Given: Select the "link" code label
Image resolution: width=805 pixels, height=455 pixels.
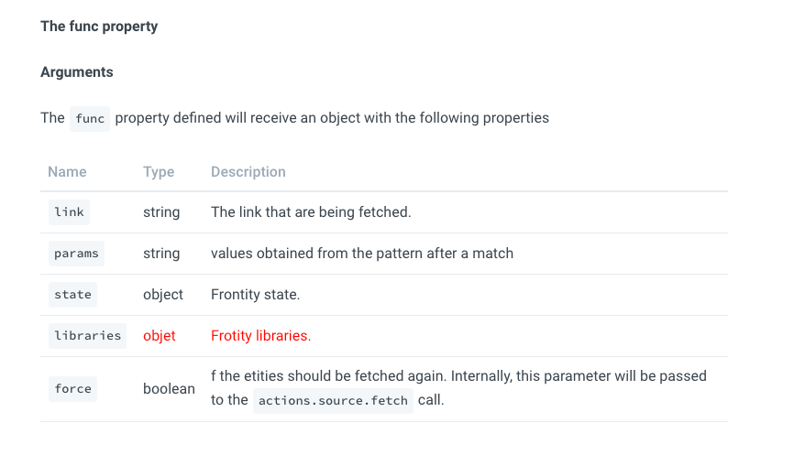Looking at the screenshot, I should click(70, 212).
